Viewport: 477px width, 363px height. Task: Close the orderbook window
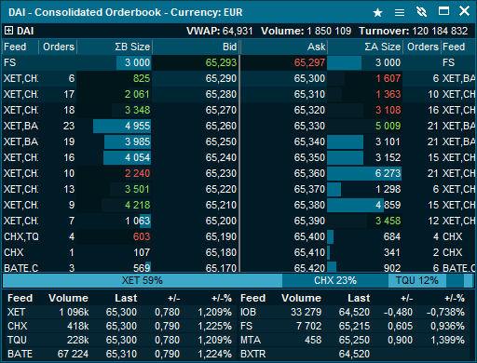coord(464,11)
